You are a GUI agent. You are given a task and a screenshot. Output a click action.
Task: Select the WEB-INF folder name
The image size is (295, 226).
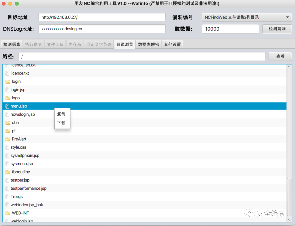tap(20, 213)
